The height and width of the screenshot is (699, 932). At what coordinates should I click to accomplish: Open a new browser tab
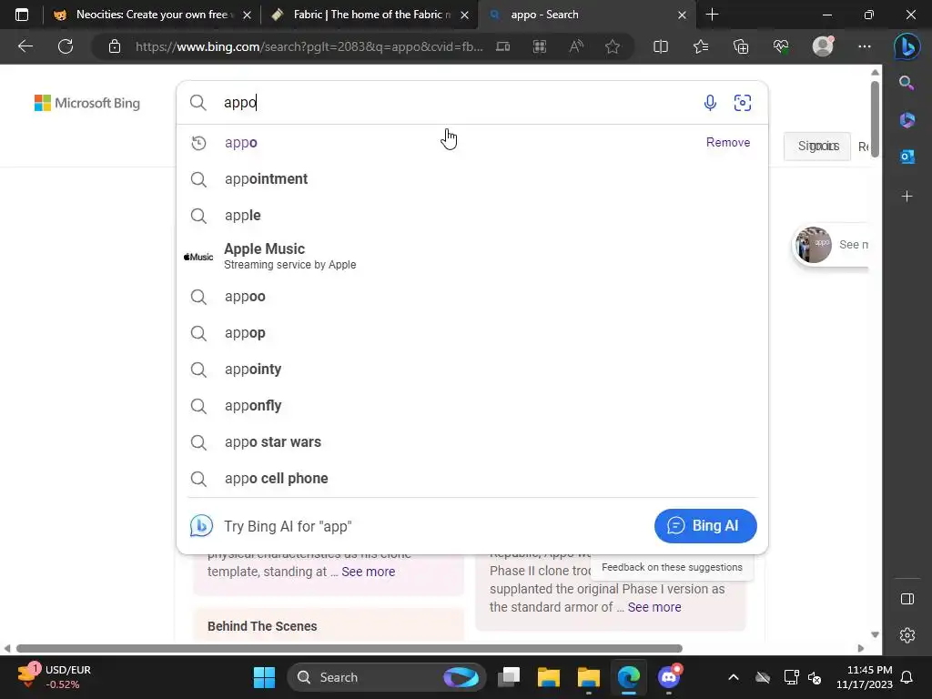tap(712, 15)
